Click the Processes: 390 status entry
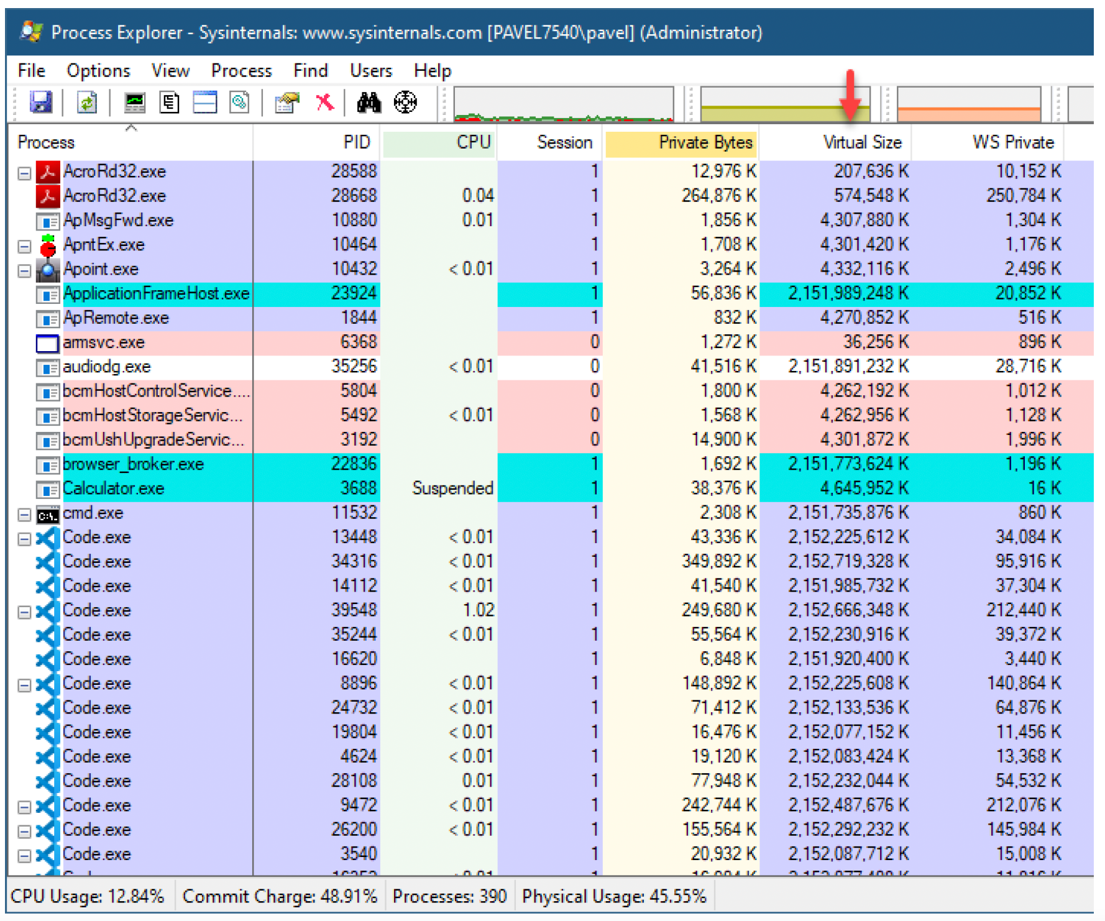The height and width of the screenshot is (921, 1105). pyautogui.click(x=450, y=896)
